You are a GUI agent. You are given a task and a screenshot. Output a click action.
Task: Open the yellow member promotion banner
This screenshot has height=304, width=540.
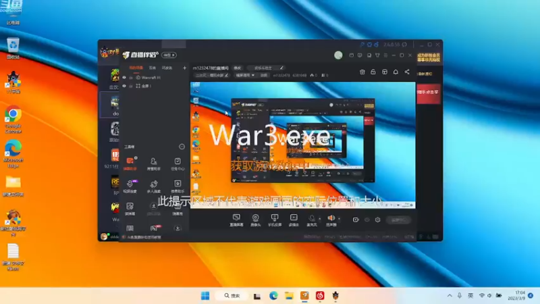coord(429,57)
